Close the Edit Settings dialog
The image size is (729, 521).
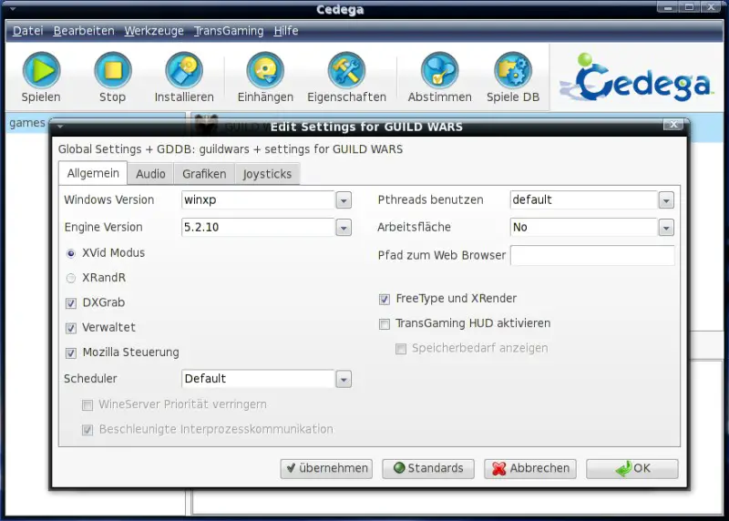coord(673,125)
